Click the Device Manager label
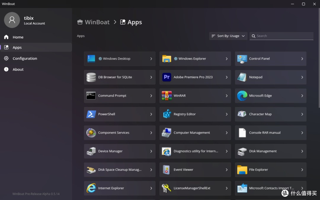Screen dimensions: 320x200 110,151
